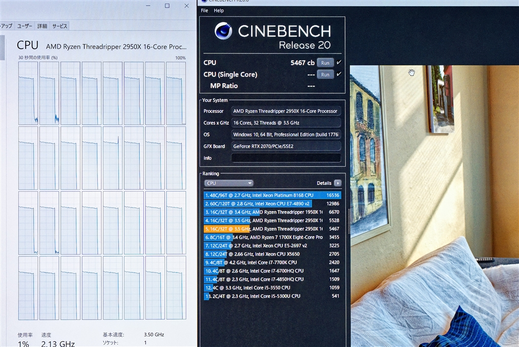Select the OS field showing Windows 10

(286, 134)
